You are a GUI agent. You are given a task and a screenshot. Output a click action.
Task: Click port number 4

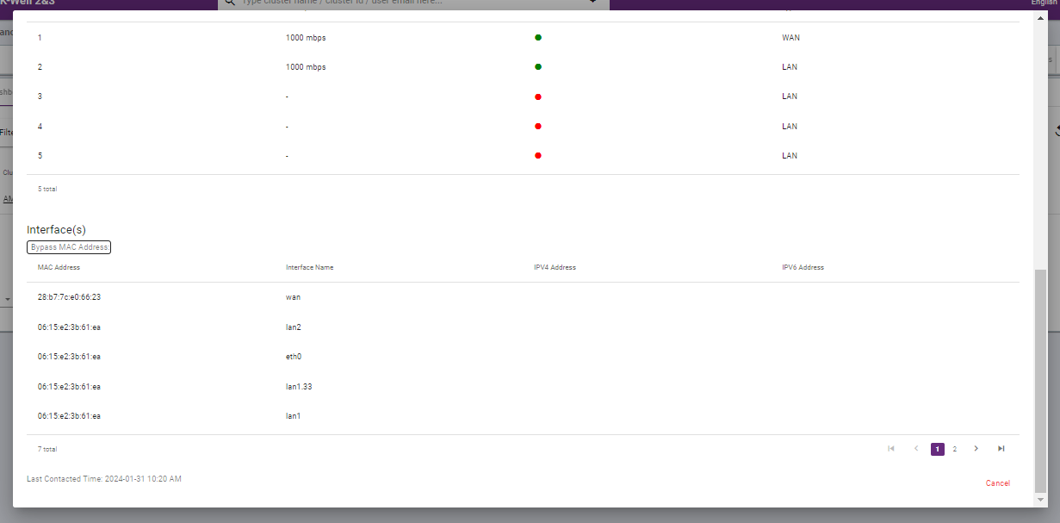(x=40, y=126)
